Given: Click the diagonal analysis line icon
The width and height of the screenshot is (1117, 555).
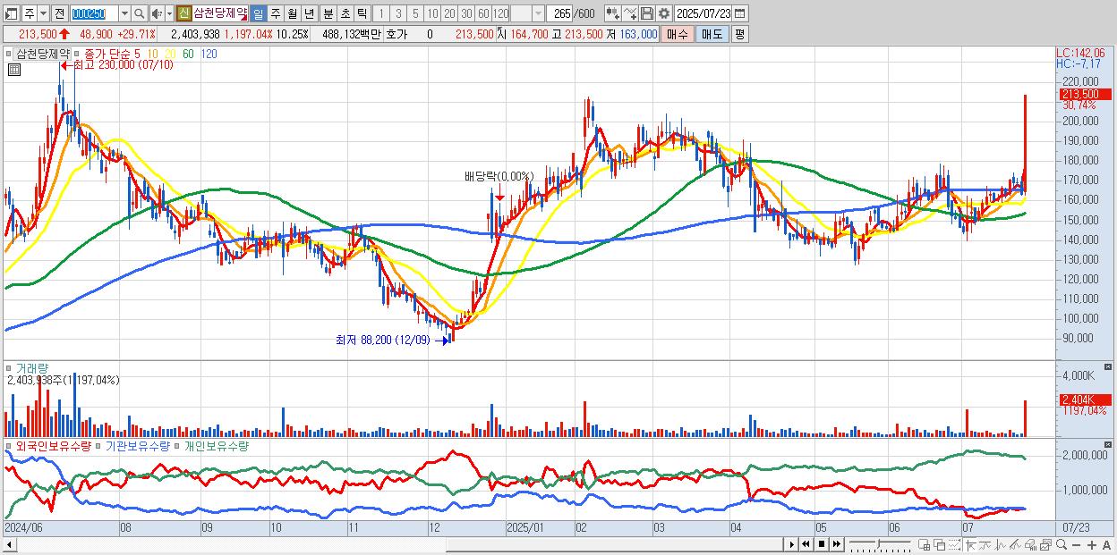Looking at the screenshot, I should point(1016,545).
